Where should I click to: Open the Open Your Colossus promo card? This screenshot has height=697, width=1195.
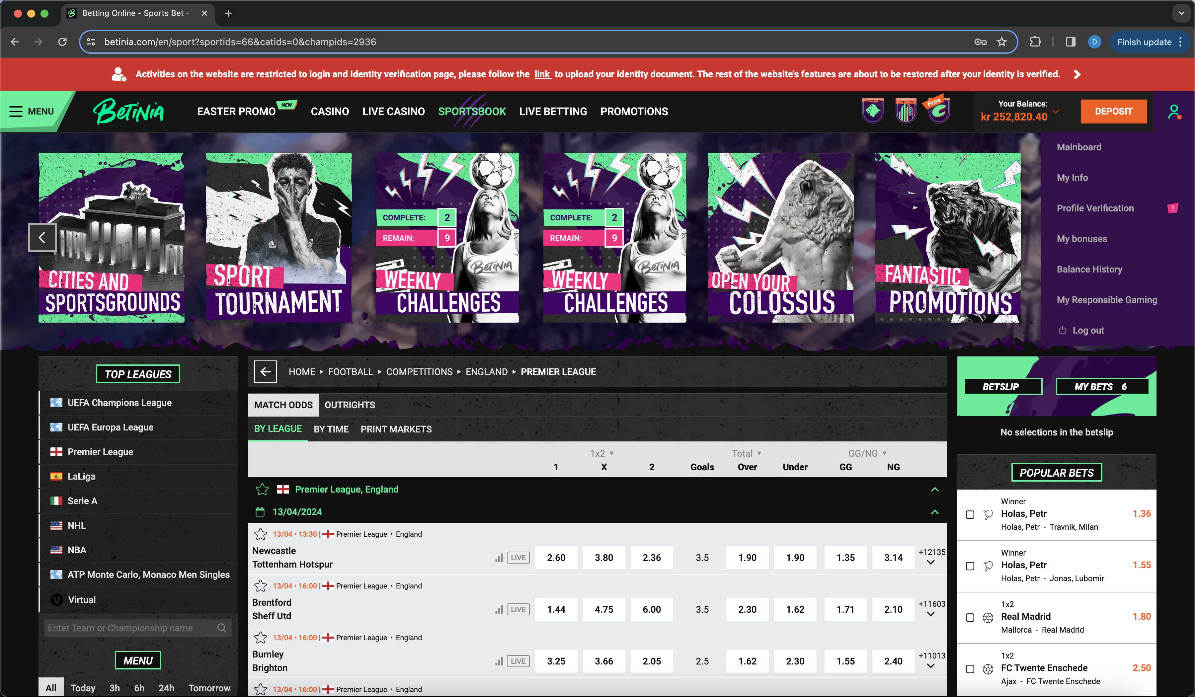pos(780,238)
